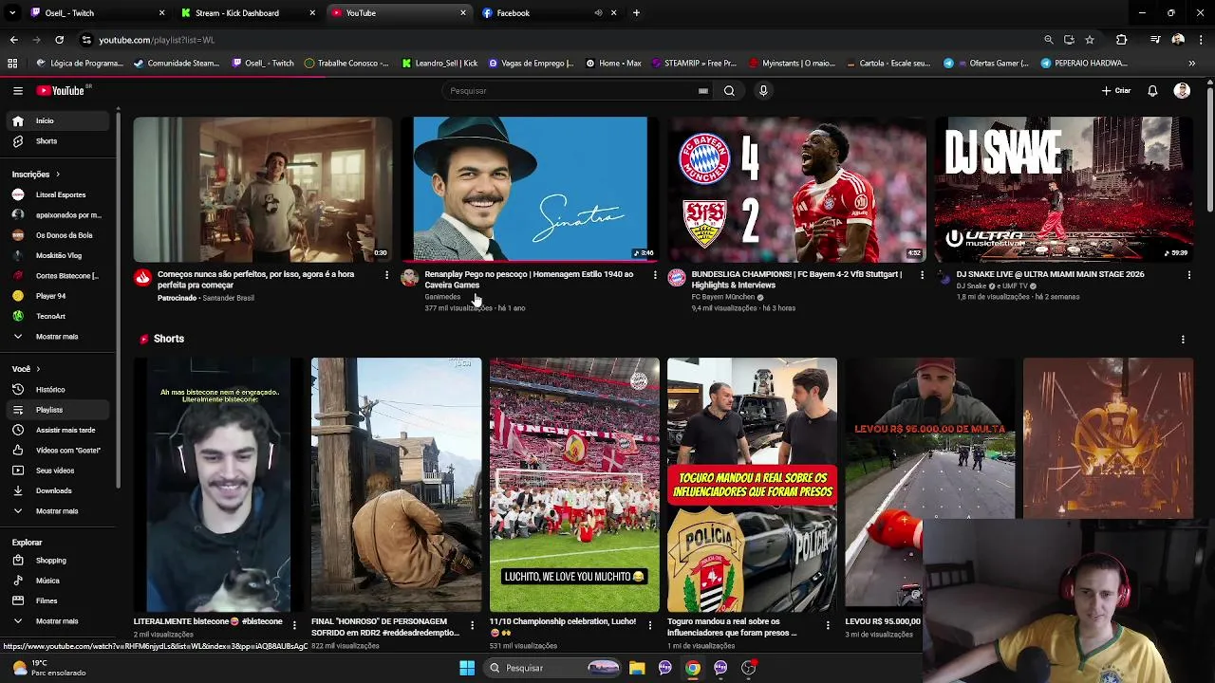Play Bayern 4-2 Stuttgart highlights thumbnail

pyautogui.click(x=796, y=189)
